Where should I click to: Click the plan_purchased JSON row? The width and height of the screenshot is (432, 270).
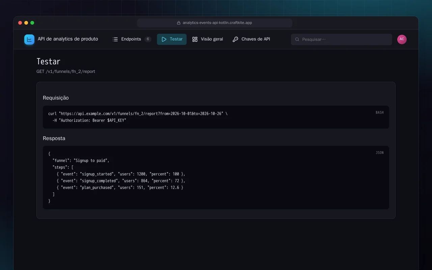pos(120,188)
